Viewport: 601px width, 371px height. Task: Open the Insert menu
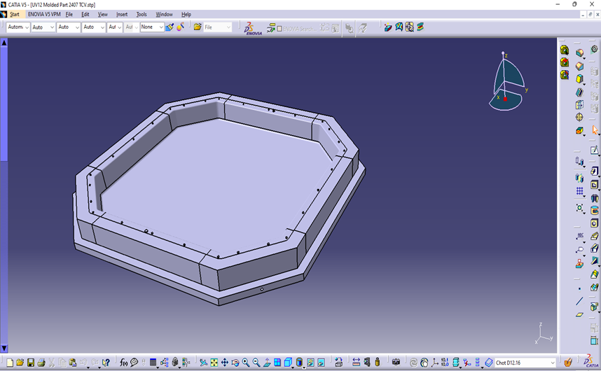pyautogui.click(x=122, y=14)
